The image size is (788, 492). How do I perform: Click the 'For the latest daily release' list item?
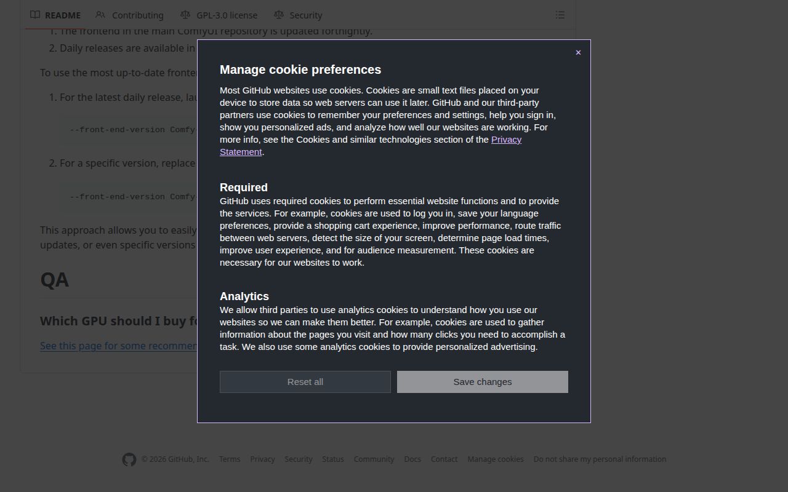point(128,97)
